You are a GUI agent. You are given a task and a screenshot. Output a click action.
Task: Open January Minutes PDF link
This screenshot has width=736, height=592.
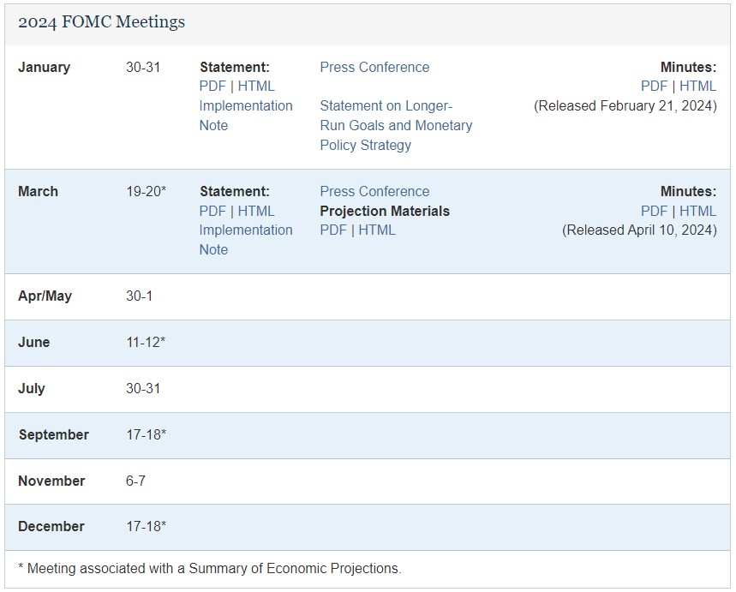654,87
